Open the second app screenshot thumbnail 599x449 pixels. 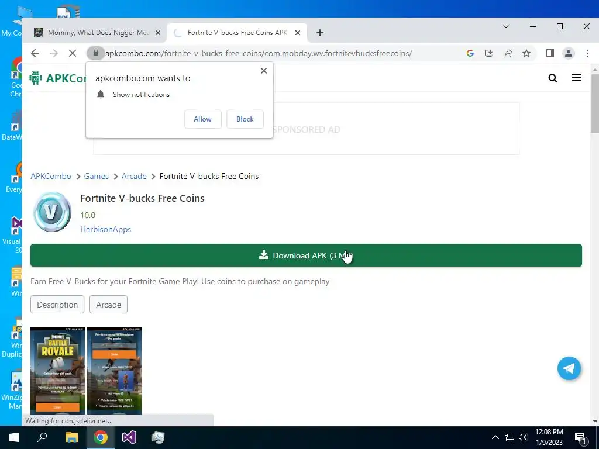[114, 370]
